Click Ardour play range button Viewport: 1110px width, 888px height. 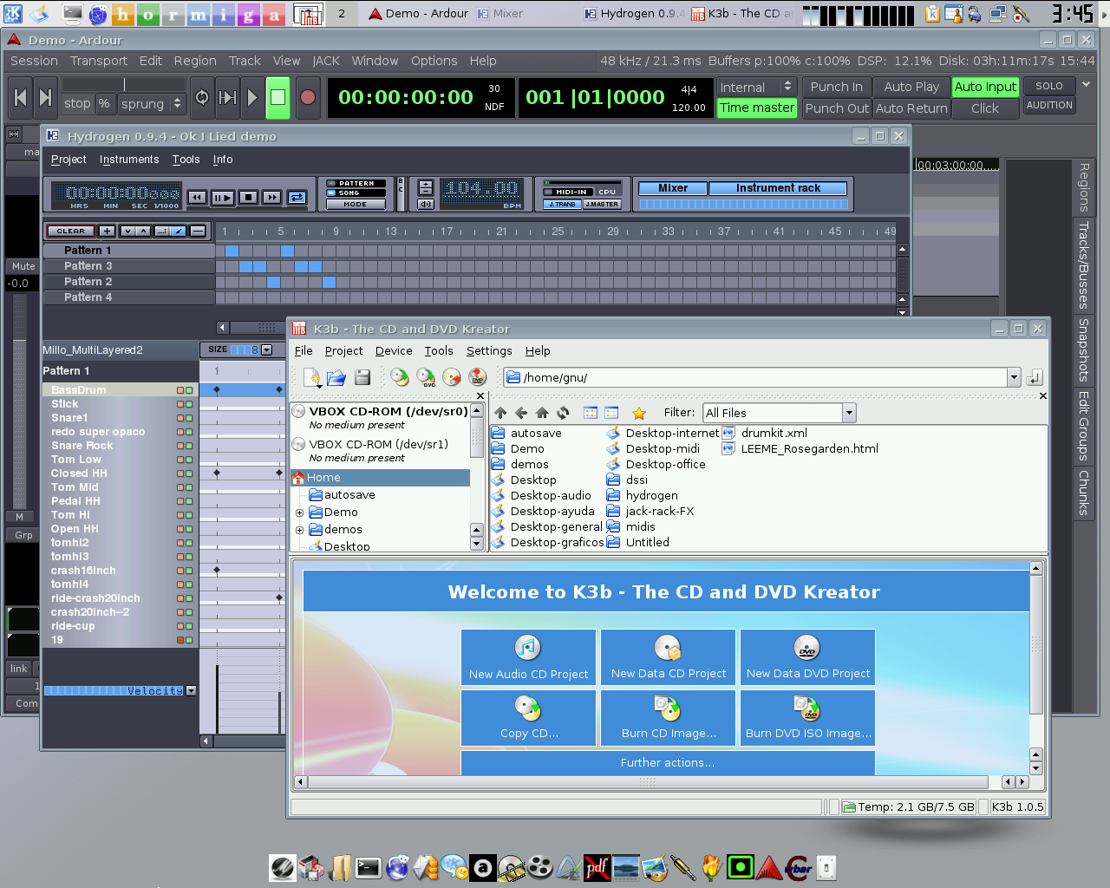pos(227,98)
